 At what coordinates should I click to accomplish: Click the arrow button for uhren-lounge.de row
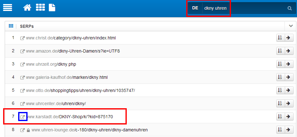click(289, 129)
